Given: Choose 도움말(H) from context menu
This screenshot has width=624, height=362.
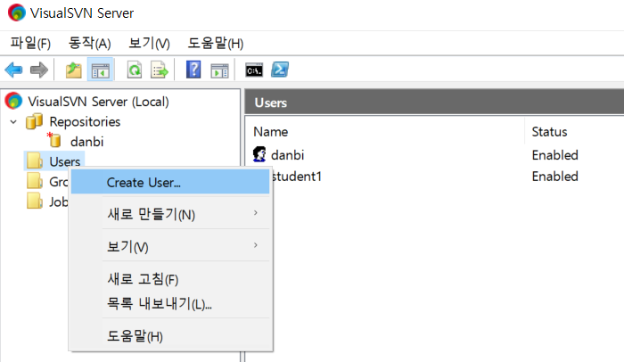Looking at the screenshot, I should [x=170, y=336].
